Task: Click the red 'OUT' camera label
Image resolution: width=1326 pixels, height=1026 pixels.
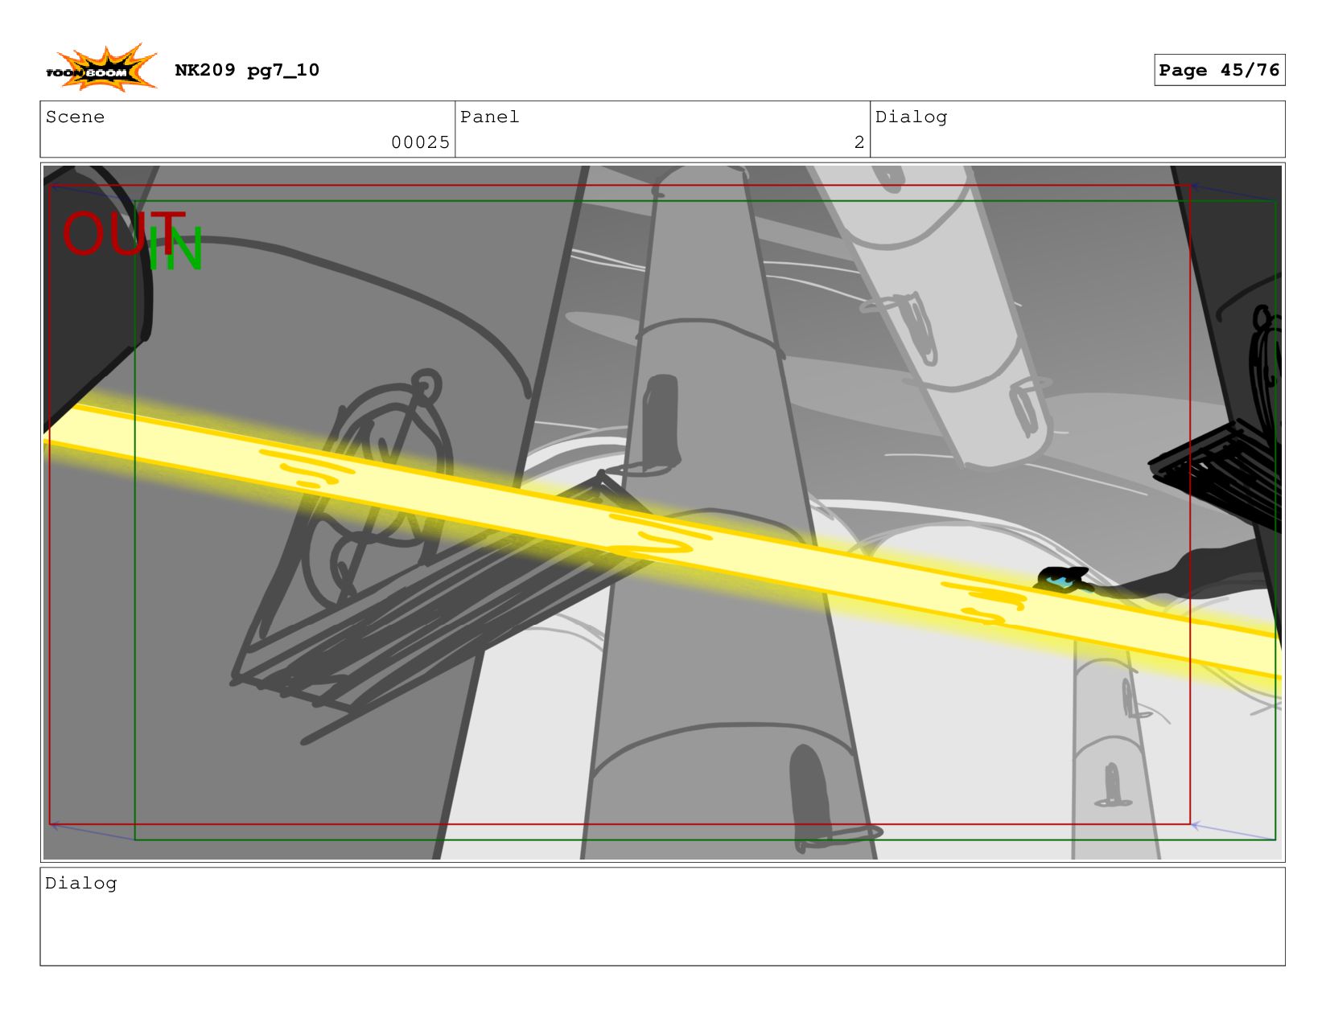Action: [123, 232]
